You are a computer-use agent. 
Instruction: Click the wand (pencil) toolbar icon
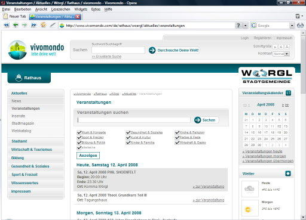(53, 25)
